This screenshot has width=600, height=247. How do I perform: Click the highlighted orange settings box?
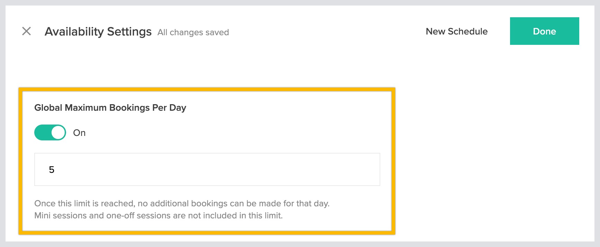click(208, 159)
